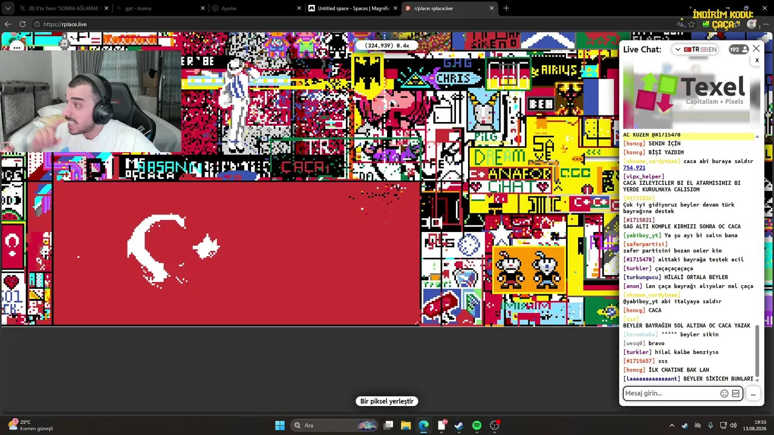
Task: Open the GIF picker in chat
Action: tap(736, 393)
